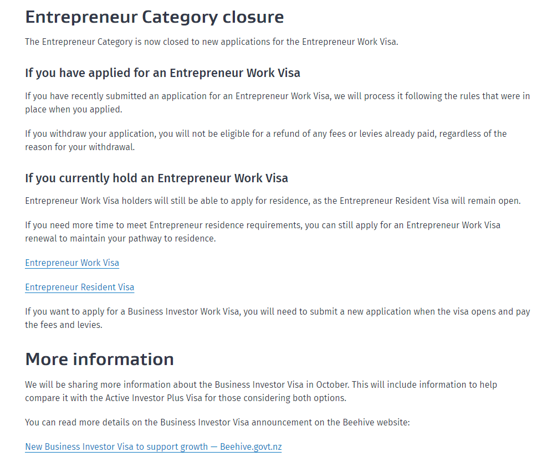Screen dimensions: 553x462
Task: Click paragraph starting "Entrepreneur Work Visa holders will still"
Action: point(273,201)
